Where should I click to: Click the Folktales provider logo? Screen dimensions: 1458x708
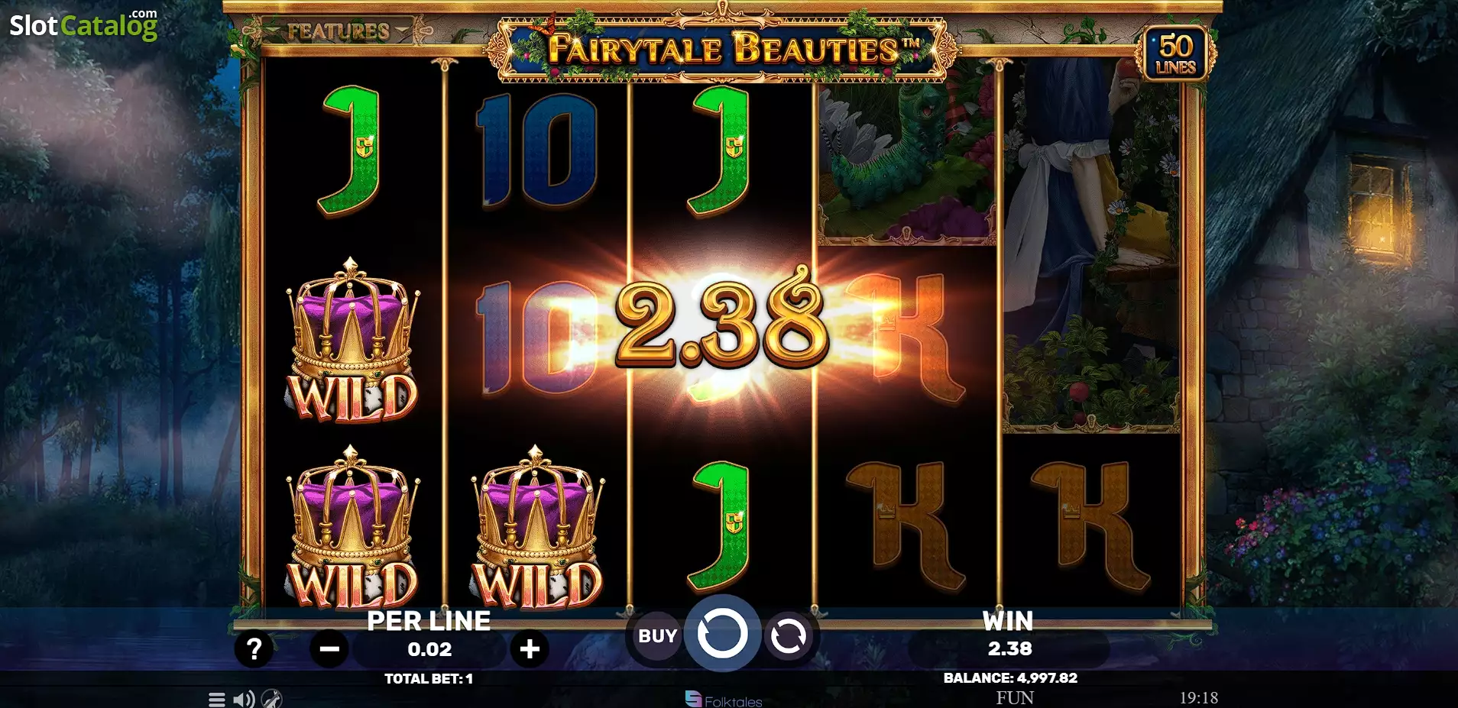723,700
